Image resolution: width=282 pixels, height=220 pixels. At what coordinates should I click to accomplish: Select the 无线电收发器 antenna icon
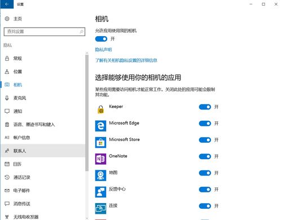pyautogui.click(x=7, y=217)
